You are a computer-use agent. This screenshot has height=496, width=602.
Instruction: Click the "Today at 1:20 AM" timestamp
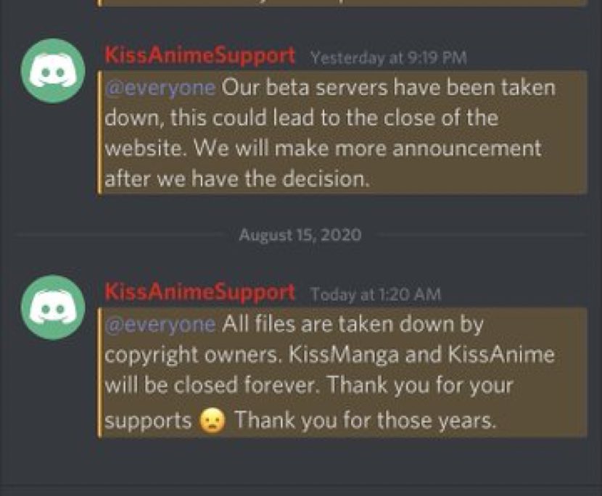[375, 294]
